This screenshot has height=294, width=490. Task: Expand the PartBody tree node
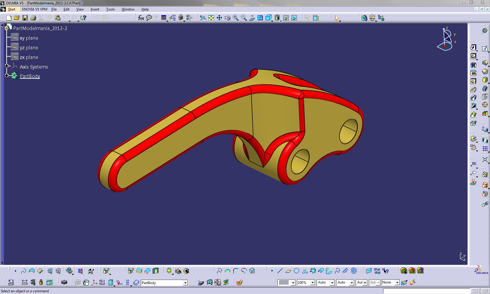point(6,76)
